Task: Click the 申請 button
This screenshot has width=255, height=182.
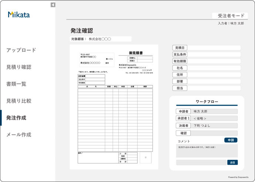Action: coord(231,140)
